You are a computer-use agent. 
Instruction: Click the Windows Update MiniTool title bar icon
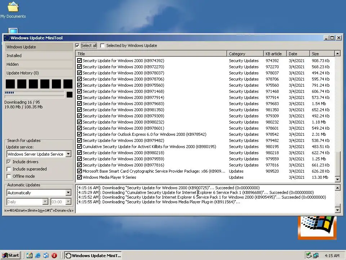point(7,38)
